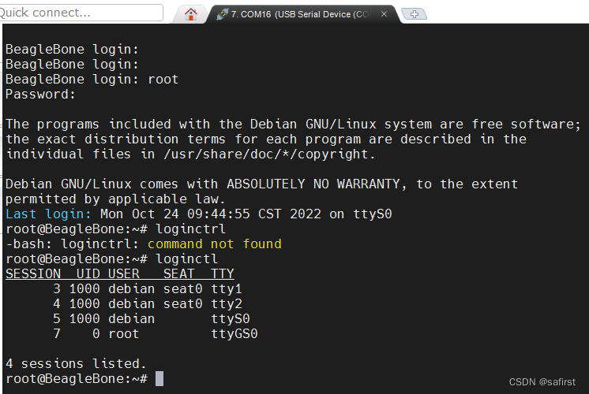
Task: Click the USER column header
Action: tap(124, 273)
